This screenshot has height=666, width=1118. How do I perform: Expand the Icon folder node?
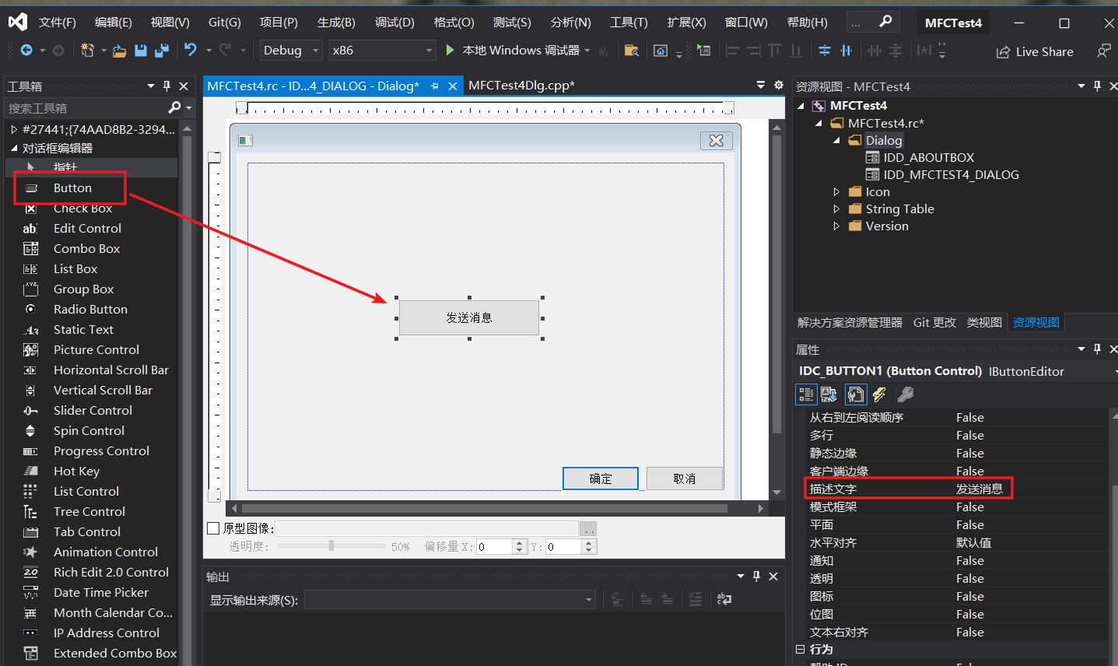pyautogui.click(x=836, y=192)
